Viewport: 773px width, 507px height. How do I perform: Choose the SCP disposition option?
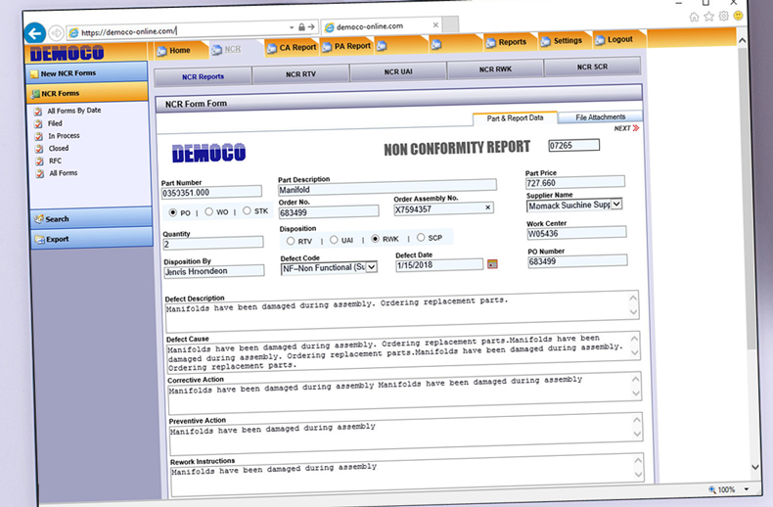pyautogui.click(x=421, y=237)
